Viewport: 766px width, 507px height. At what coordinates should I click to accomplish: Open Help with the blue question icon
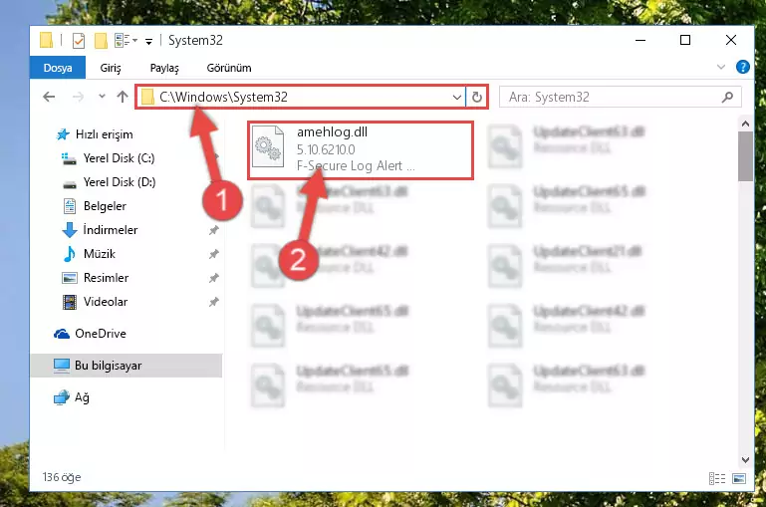pyautogui.click(x=742, y=67)
